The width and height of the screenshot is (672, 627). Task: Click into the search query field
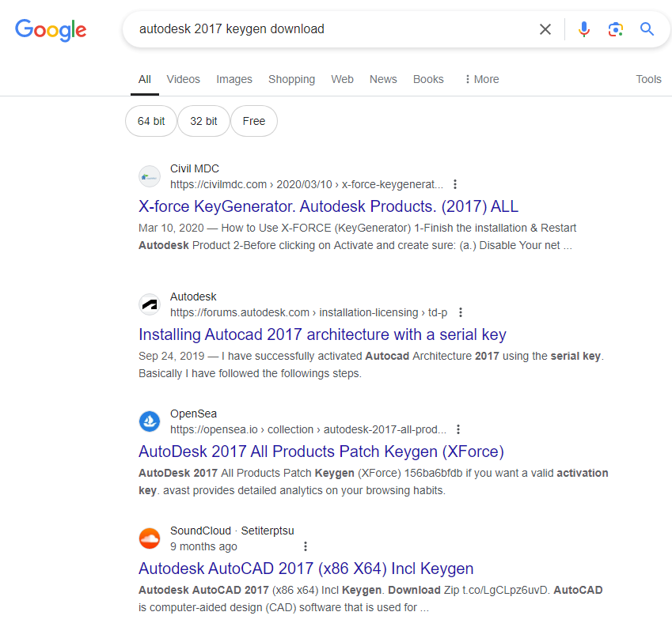(x=332, y=29)
